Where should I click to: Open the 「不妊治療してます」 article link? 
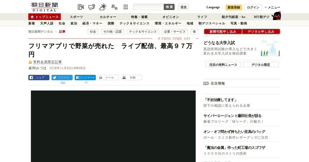click(220, 100)
